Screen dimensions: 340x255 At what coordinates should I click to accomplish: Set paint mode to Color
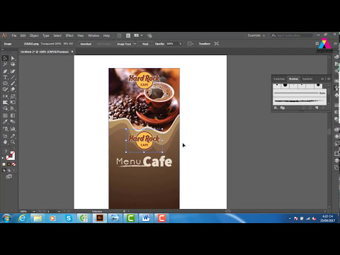click(x=4, y=164)
